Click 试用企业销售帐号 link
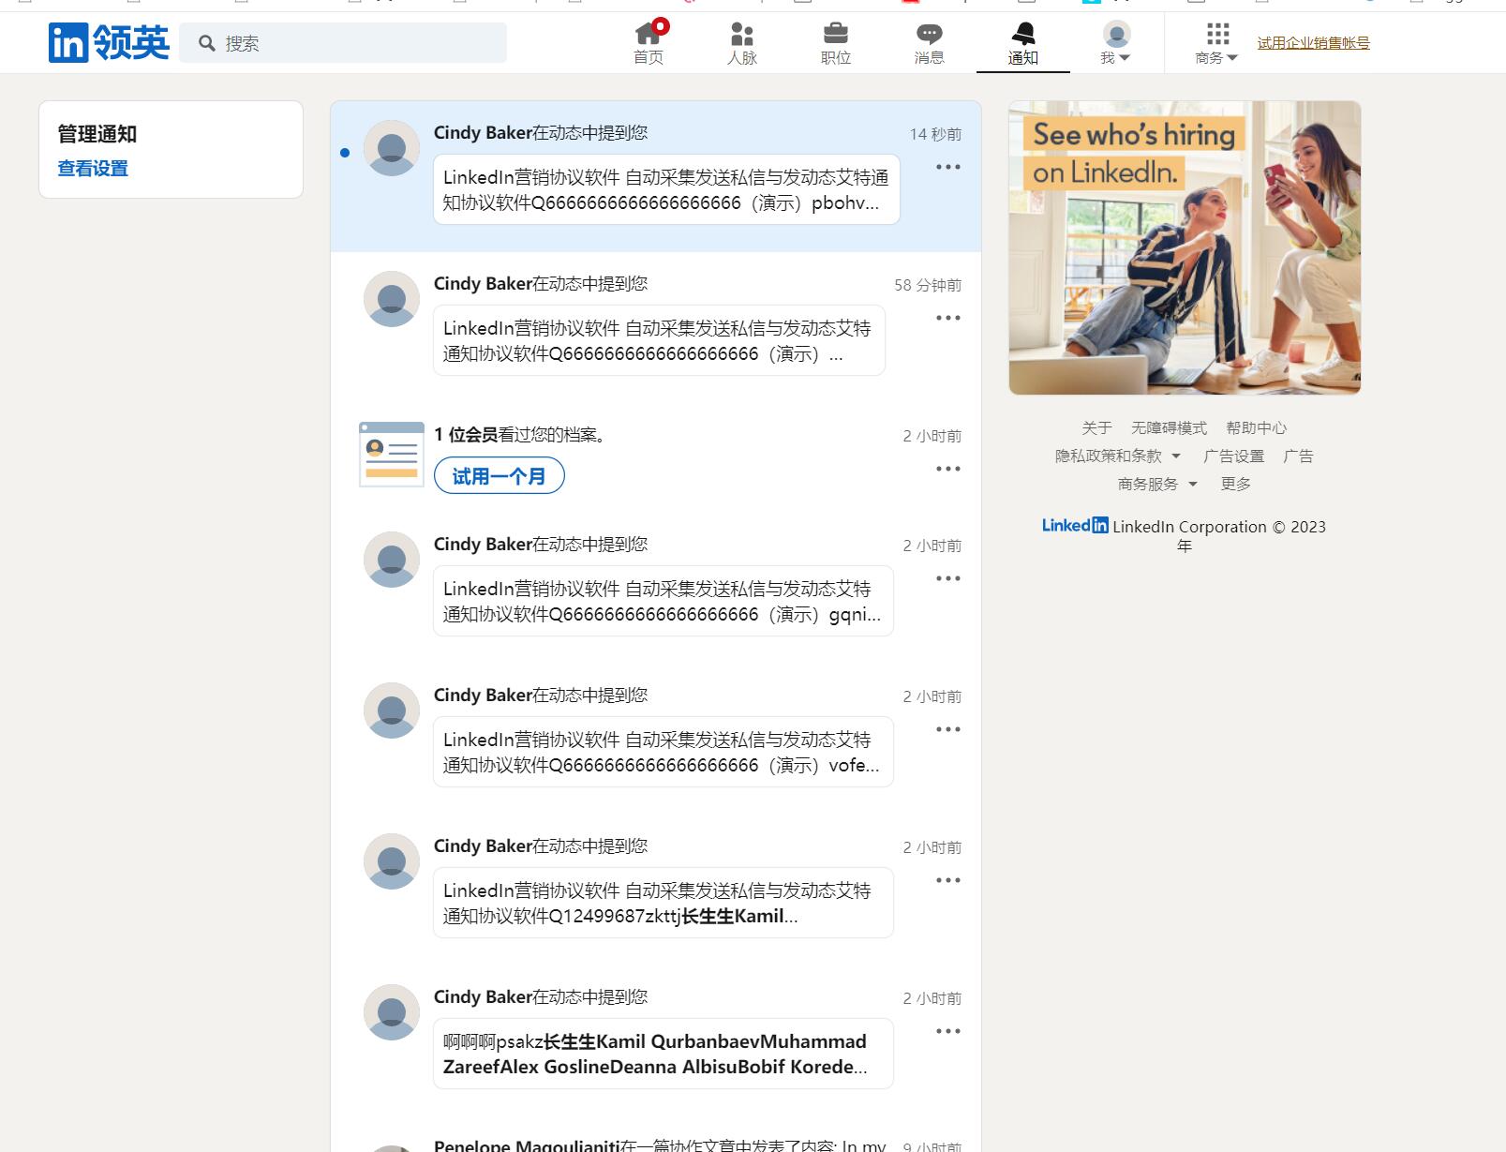 coord(1313,43)
